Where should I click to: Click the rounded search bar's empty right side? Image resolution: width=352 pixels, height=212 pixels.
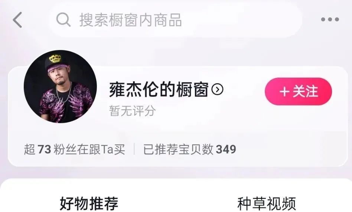[x=242, y=20]
